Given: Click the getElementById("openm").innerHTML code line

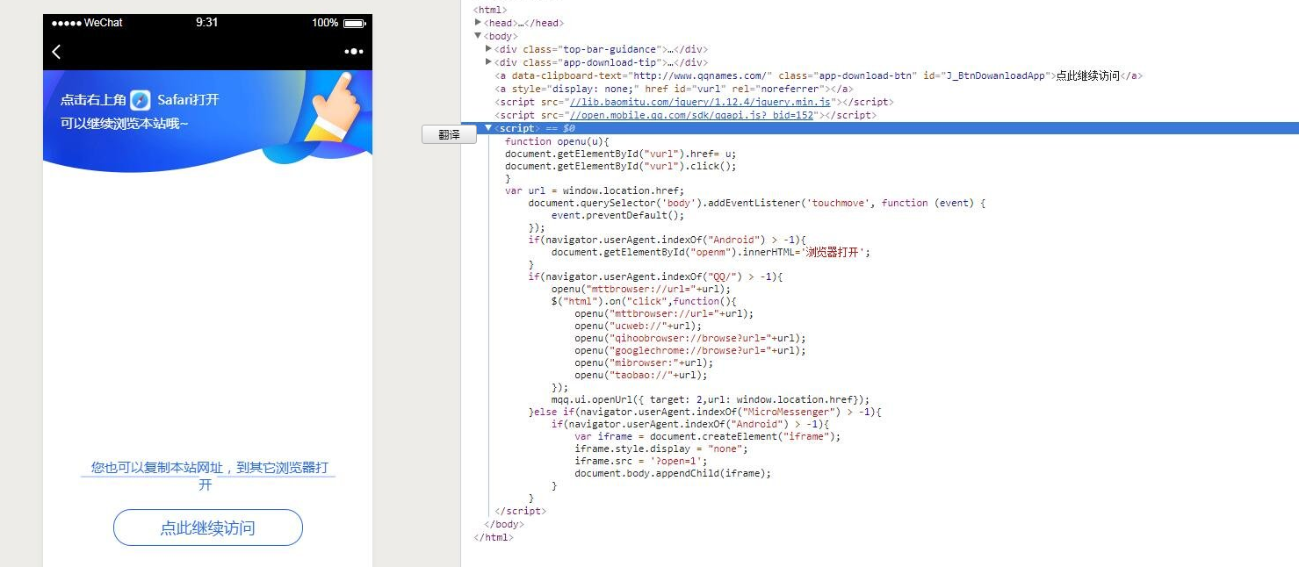Looking at the screenshot, I should click(x=711, y=252).
